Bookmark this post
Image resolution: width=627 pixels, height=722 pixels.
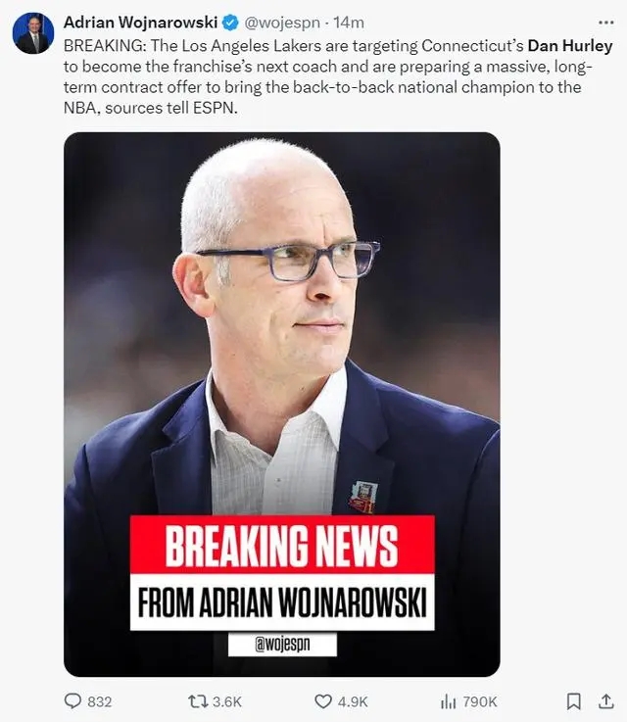(x=573, y=701)
